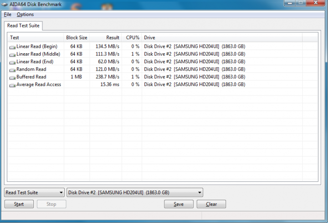Select the Read Test Suite tab

coord(23,25)
